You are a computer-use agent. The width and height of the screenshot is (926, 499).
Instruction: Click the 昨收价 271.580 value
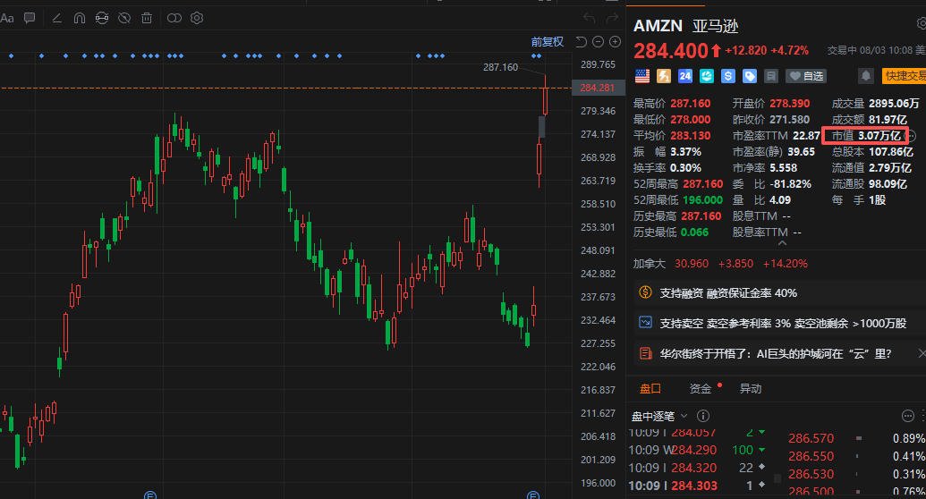point(790,119)
